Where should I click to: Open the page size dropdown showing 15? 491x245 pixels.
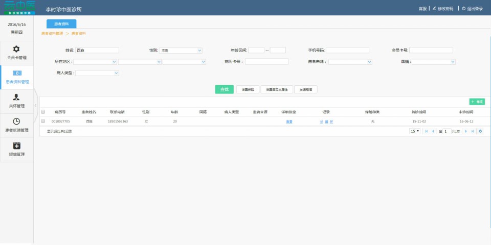coord(414,131)
